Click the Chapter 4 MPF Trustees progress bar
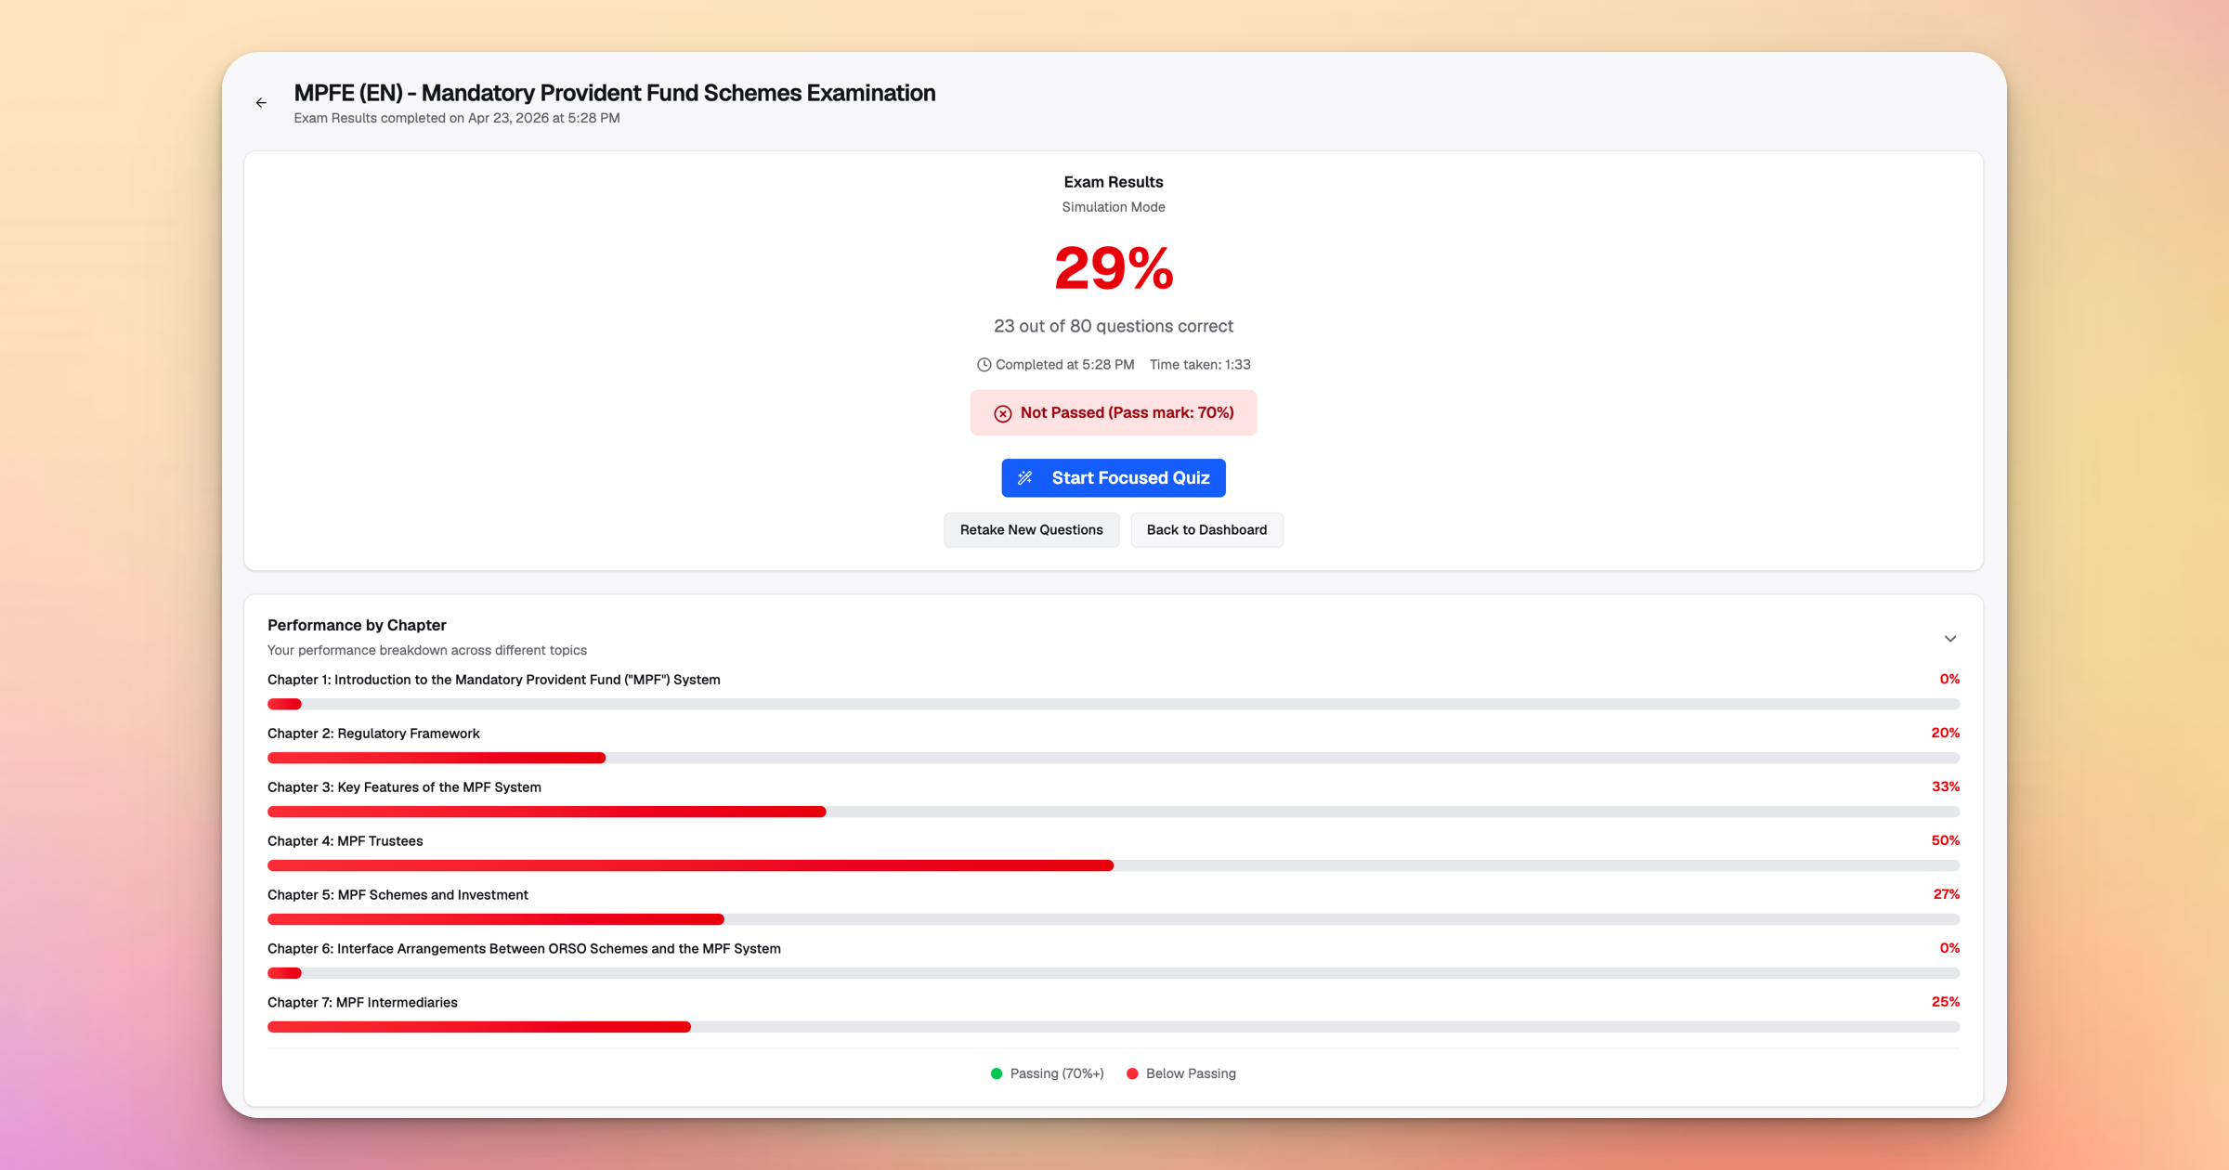The image size is (2229, 1170). 1113,865
